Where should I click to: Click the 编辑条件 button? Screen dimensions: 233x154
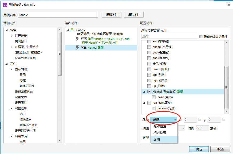click(x=112, y=15)
